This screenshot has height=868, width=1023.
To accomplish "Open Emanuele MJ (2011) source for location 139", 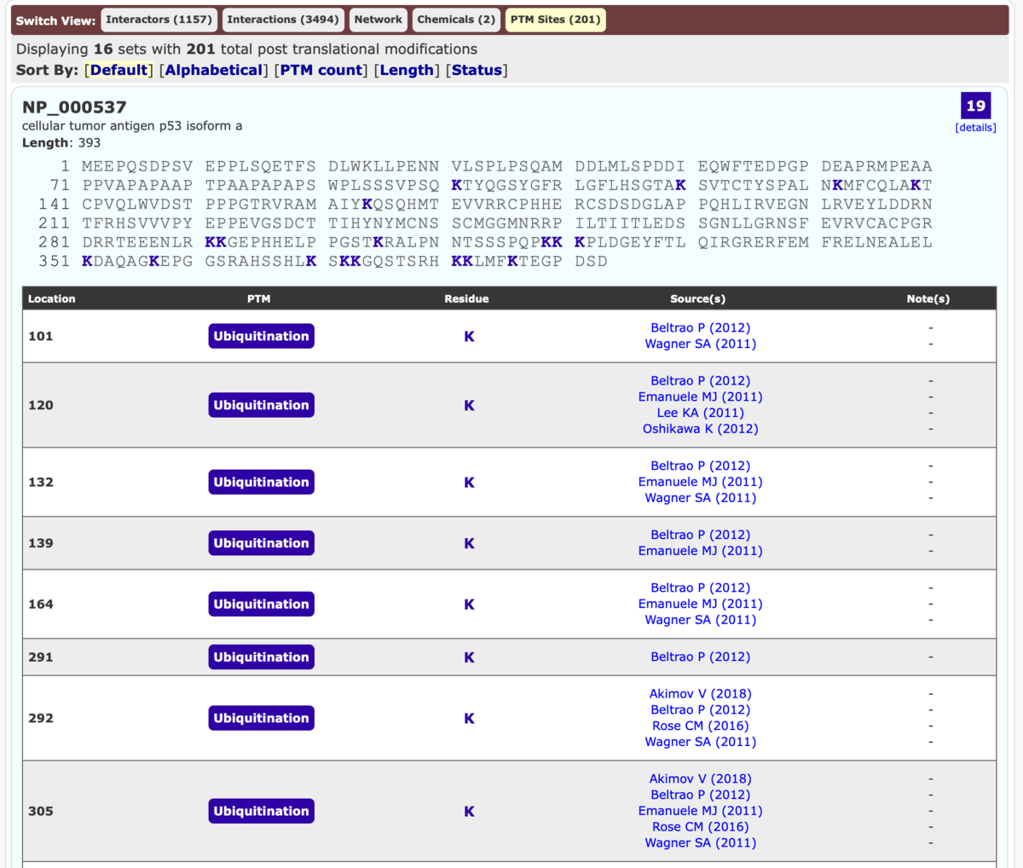I will tap(701, 551).
